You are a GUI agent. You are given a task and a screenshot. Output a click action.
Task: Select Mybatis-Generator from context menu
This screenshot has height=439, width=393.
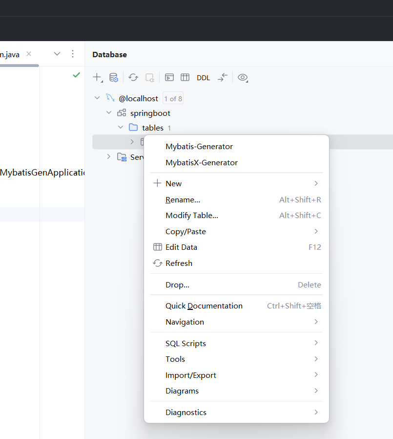pos(236,147)
